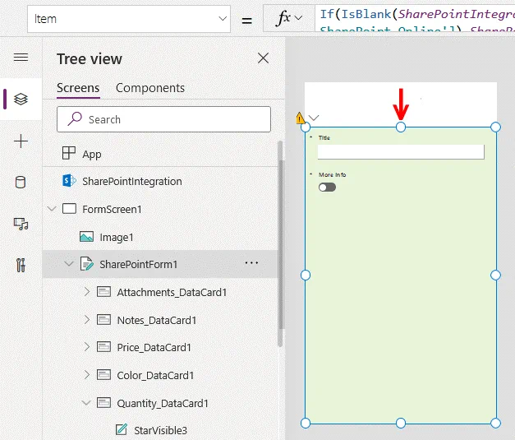Switch to the Components tab
The height and width of the screenshot is (440, 515).
coord(149,88)
